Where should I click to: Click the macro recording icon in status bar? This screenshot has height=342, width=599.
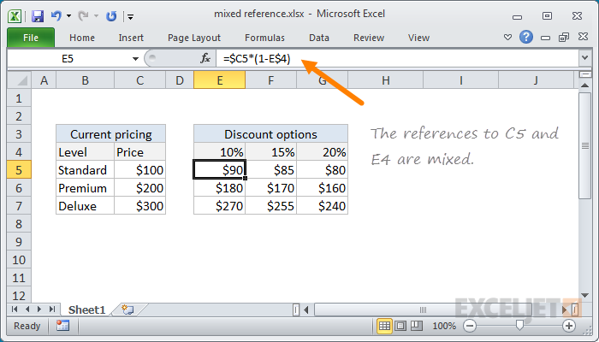coord(62,326)
